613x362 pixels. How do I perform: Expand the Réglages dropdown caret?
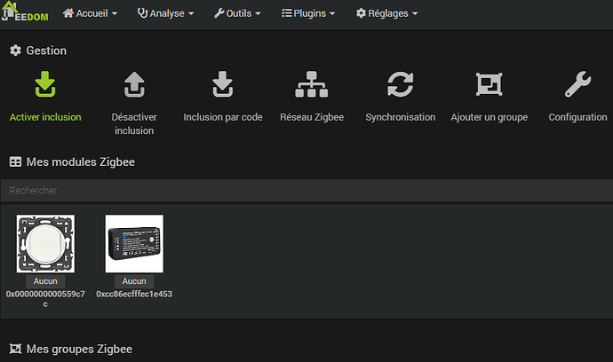coord(415,13)
